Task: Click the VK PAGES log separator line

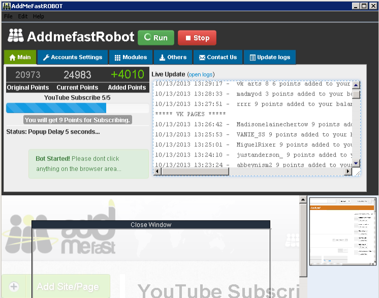Action: [x=191, y=114]
